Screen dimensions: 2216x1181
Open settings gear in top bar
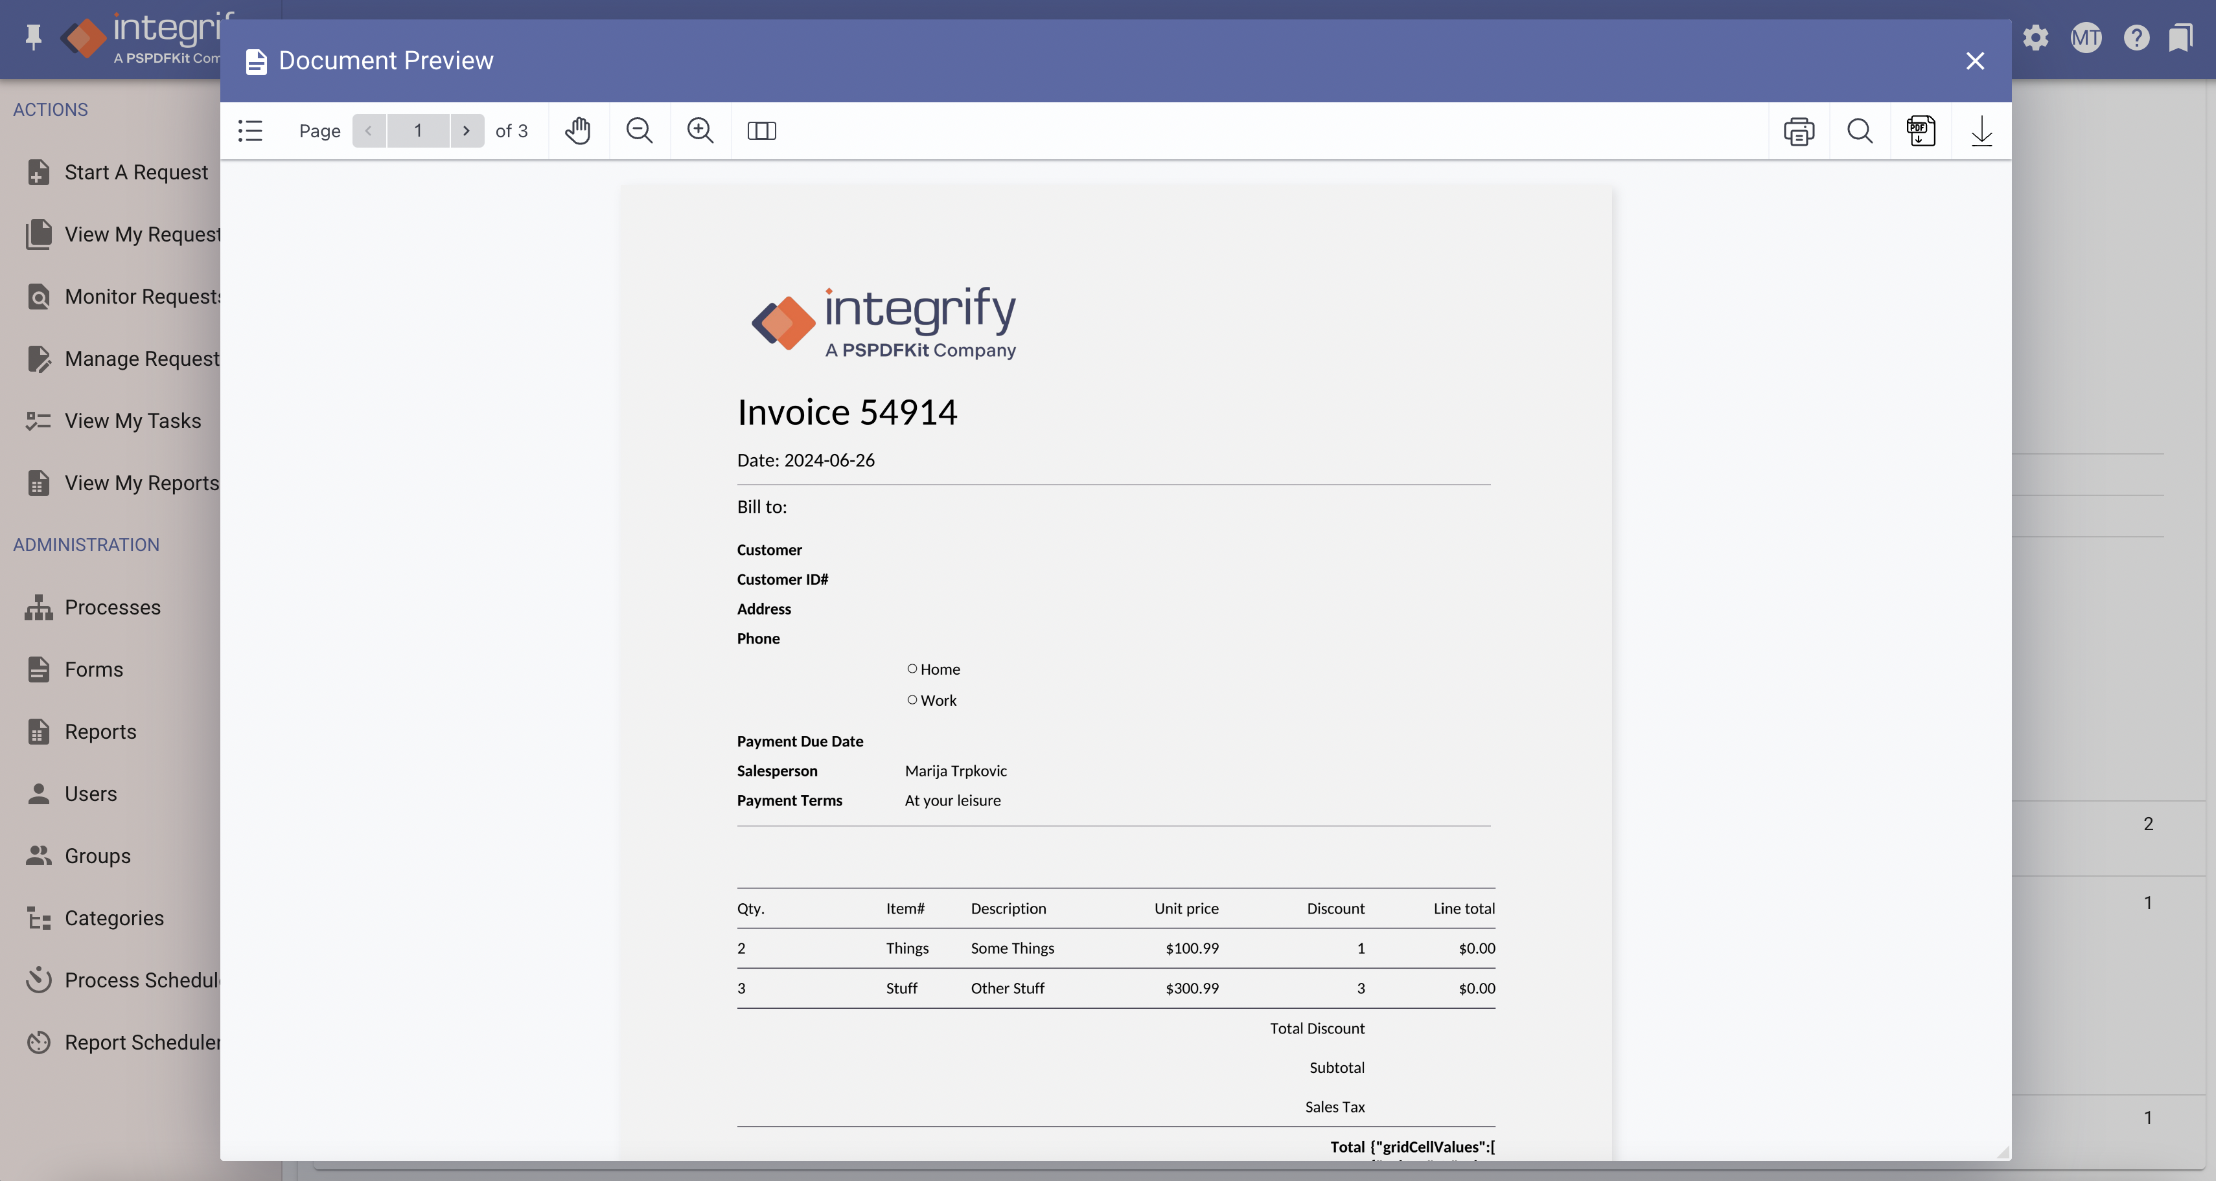click(x=2035, y=38)
